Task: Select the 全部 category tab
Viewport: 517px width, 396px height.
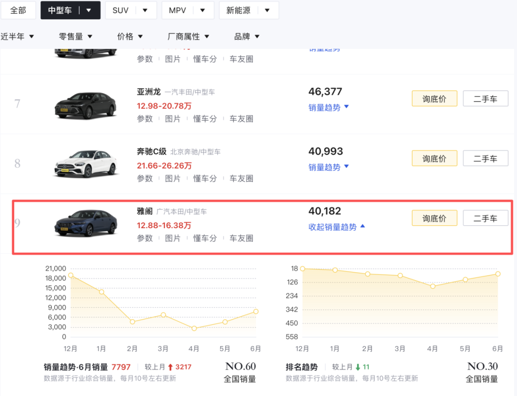Action: click(18, 10)
